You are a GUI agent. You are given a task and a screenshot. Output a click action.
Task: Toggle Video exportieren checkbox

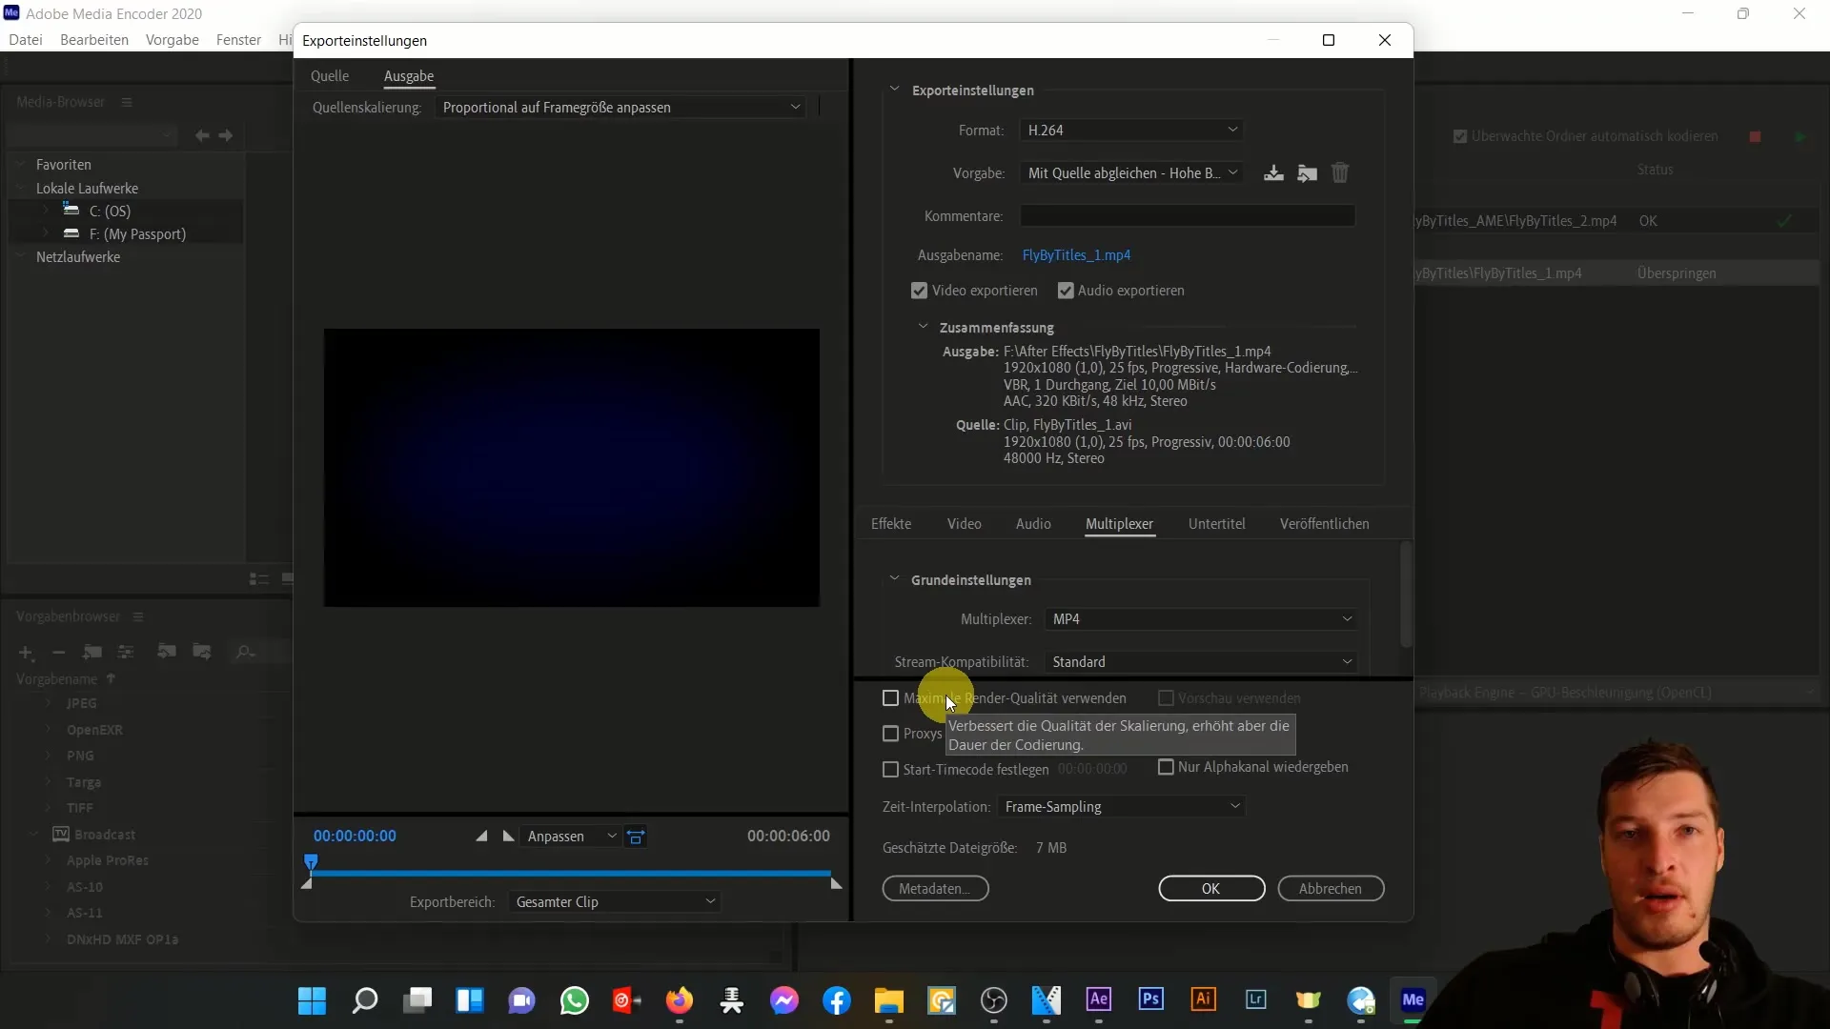(919, 291)
